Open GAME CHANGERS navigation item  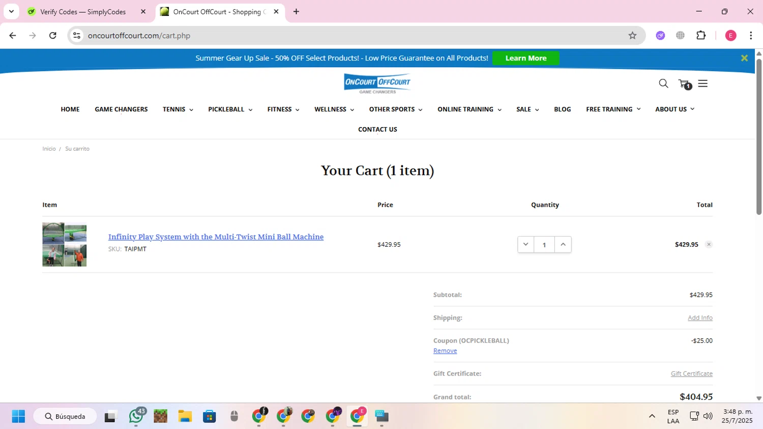tap(121, 109)
